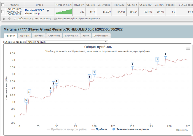The height and width of the screenshot is (136, 193).
Task: Click the Визуализируйте button
Action: (x=68, y=18)
